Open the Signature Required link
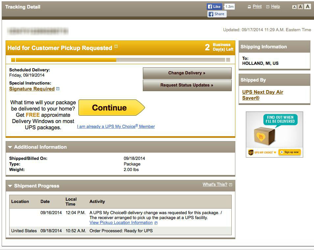The height and width of the screenshot is (250, 314). pos(32,89)
